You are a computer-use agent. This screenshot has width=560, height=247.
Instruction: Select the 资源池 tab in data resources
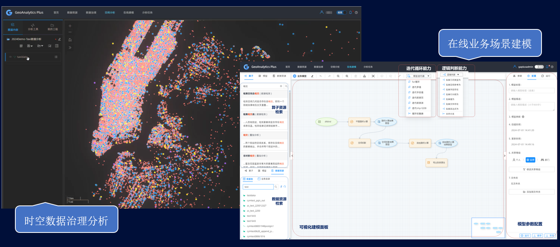pyautogui.click(x=248, y=179)
